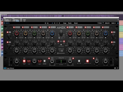Click the Stereo Width knob
The width and height of the screenshot is (123, 92).
point(70,61)
